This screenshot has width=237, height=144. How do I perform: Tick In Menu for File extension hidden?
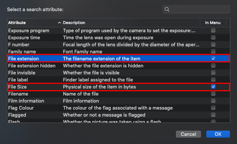[213, 66]
